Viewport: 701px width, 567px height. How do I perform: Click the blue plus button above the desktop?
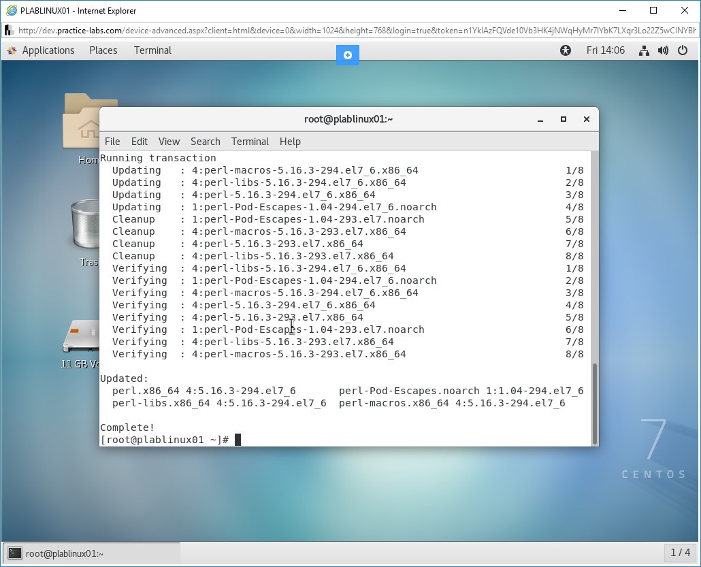pos(348,55)
